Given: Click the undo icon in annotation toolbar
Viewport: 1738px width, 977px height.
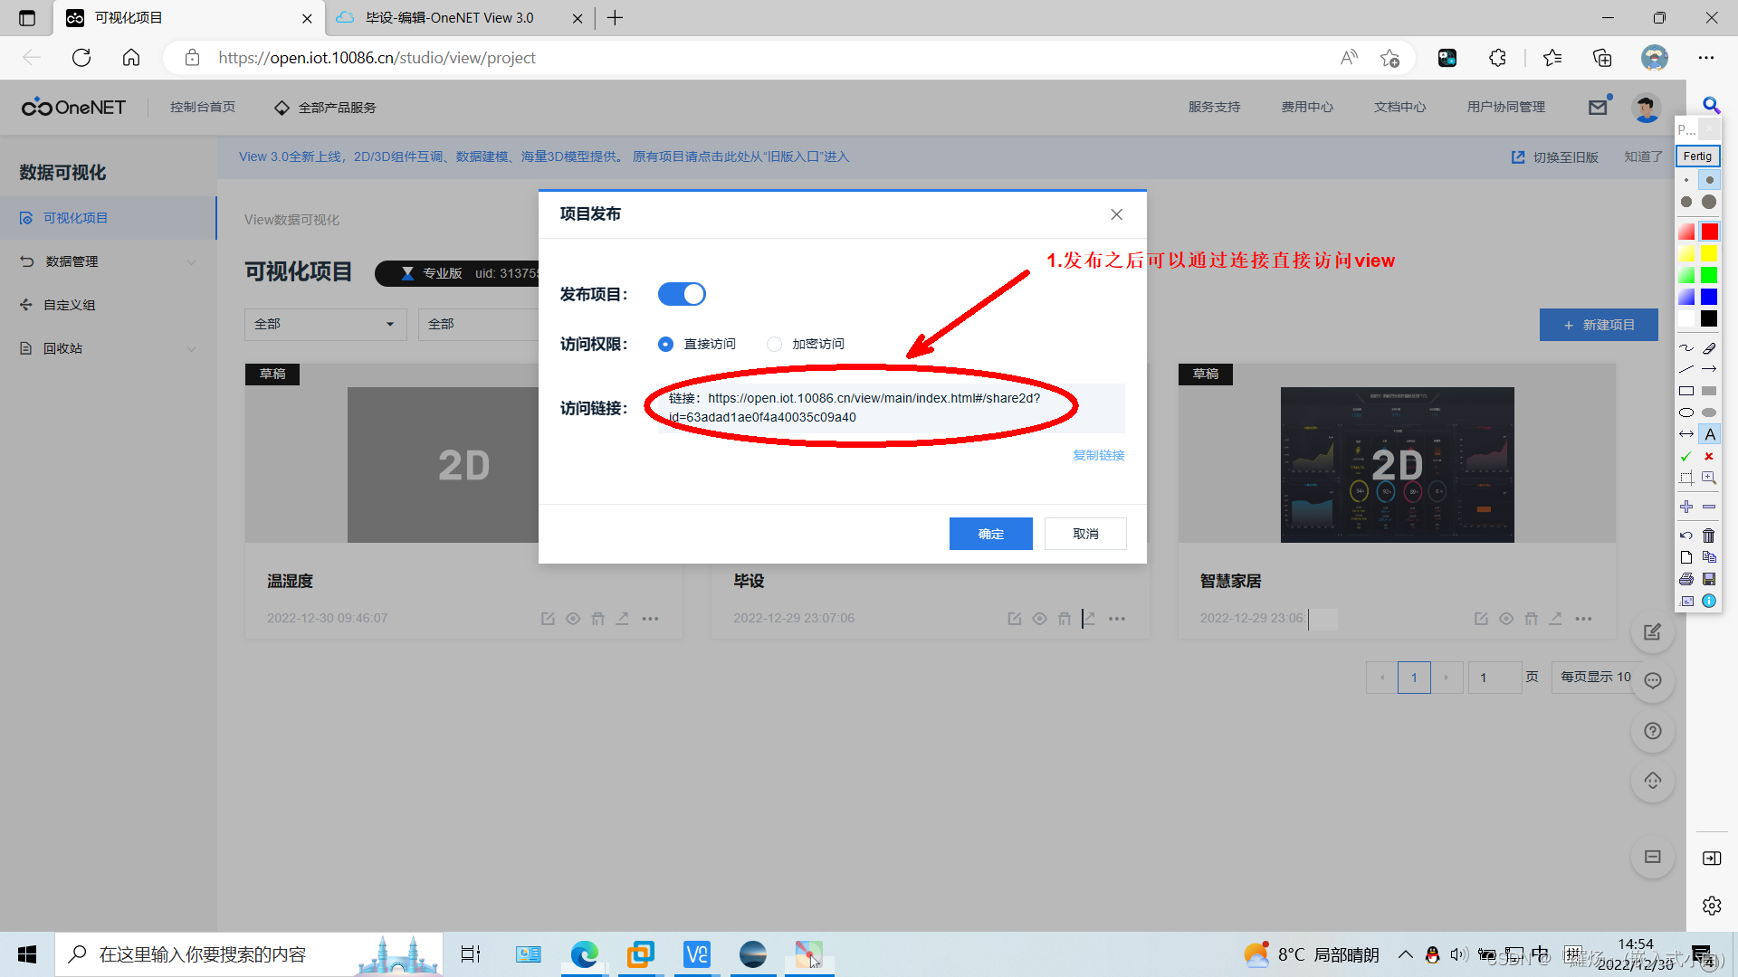Looking at the screenshot, I should click(1685, 536).
